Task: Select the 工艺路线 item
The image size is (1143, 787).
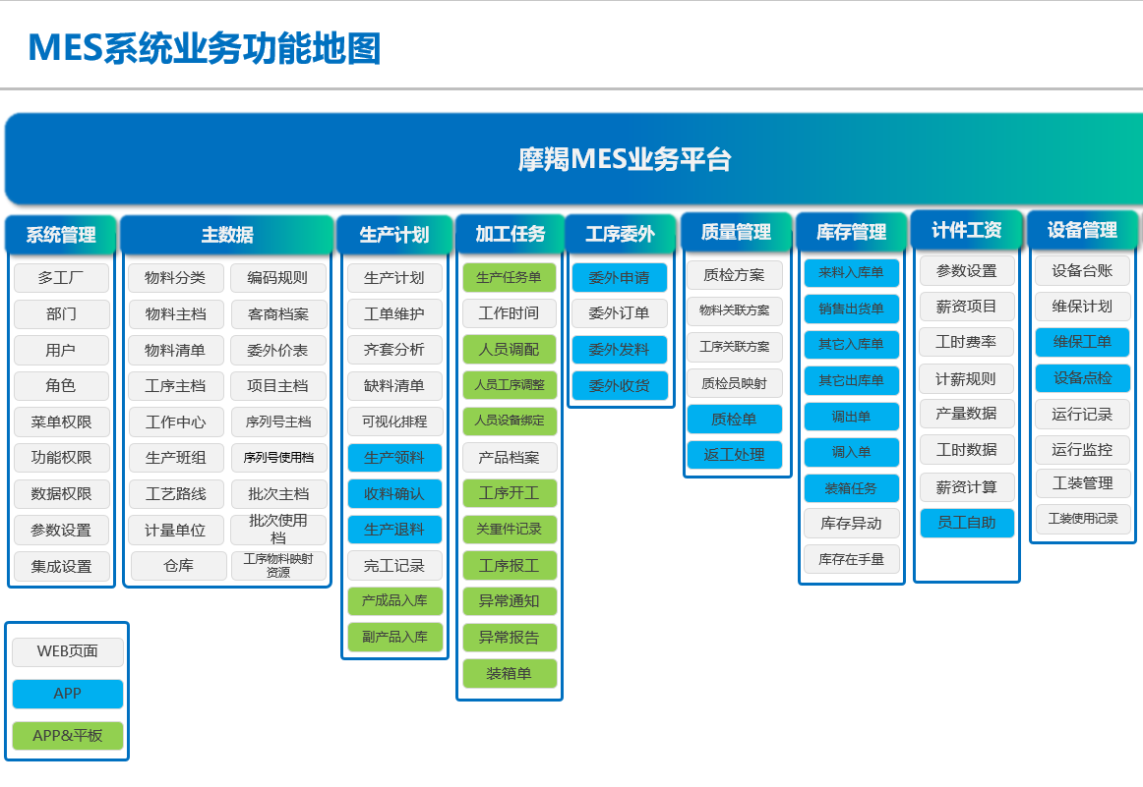Action: 175,494
